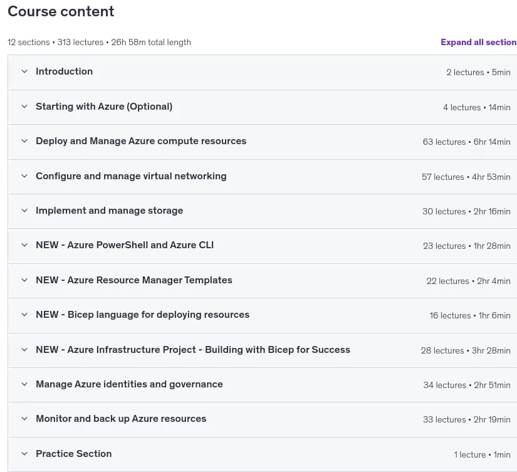The height and width of the screenshot is (472, 517).
Task: Click the 33 lectures • 2hr 19min label
Action: coord(466,419)
